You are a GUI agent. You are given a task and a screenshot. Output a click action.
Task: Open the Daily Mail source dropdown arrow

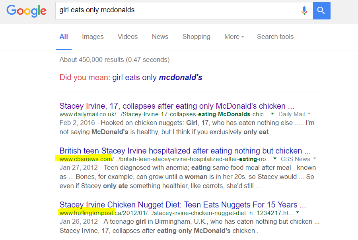click(x=309, y=113)
